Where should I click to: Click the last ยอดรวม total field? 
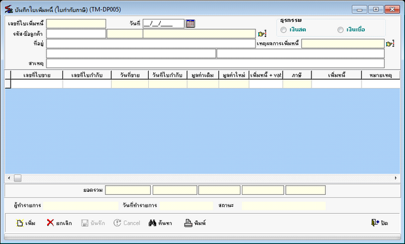(306, 190)
